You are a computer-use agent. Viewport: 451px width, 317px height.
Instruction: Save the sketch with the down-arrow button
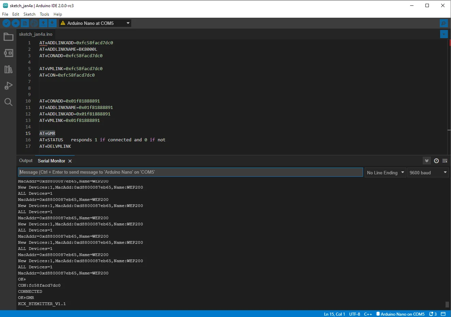[x=52, y=23]
